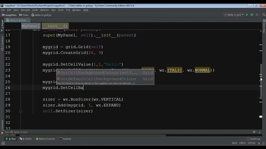The width and height of the screenshot is (266, 149).
Task: Click the hide Run panel icon
Action: tap(259, 132)
